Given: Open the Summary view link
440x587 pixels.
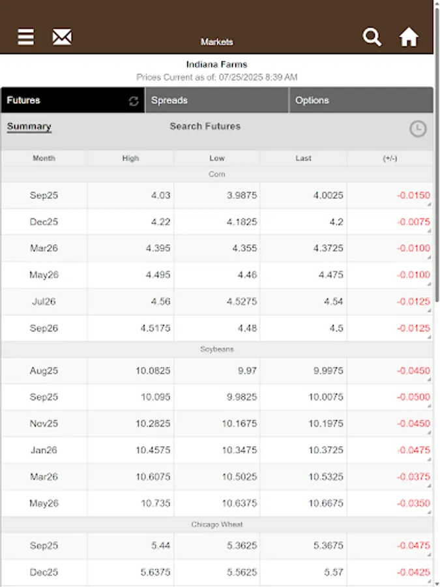Looking at the screenshot, I should tap(29, 127).
